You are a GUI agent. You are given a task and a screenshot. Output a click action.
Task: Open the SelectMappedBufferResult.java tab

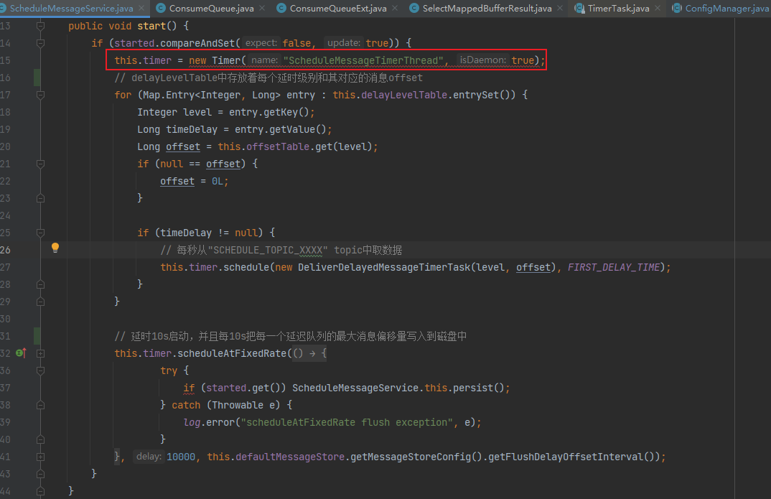tap(487, 9)
